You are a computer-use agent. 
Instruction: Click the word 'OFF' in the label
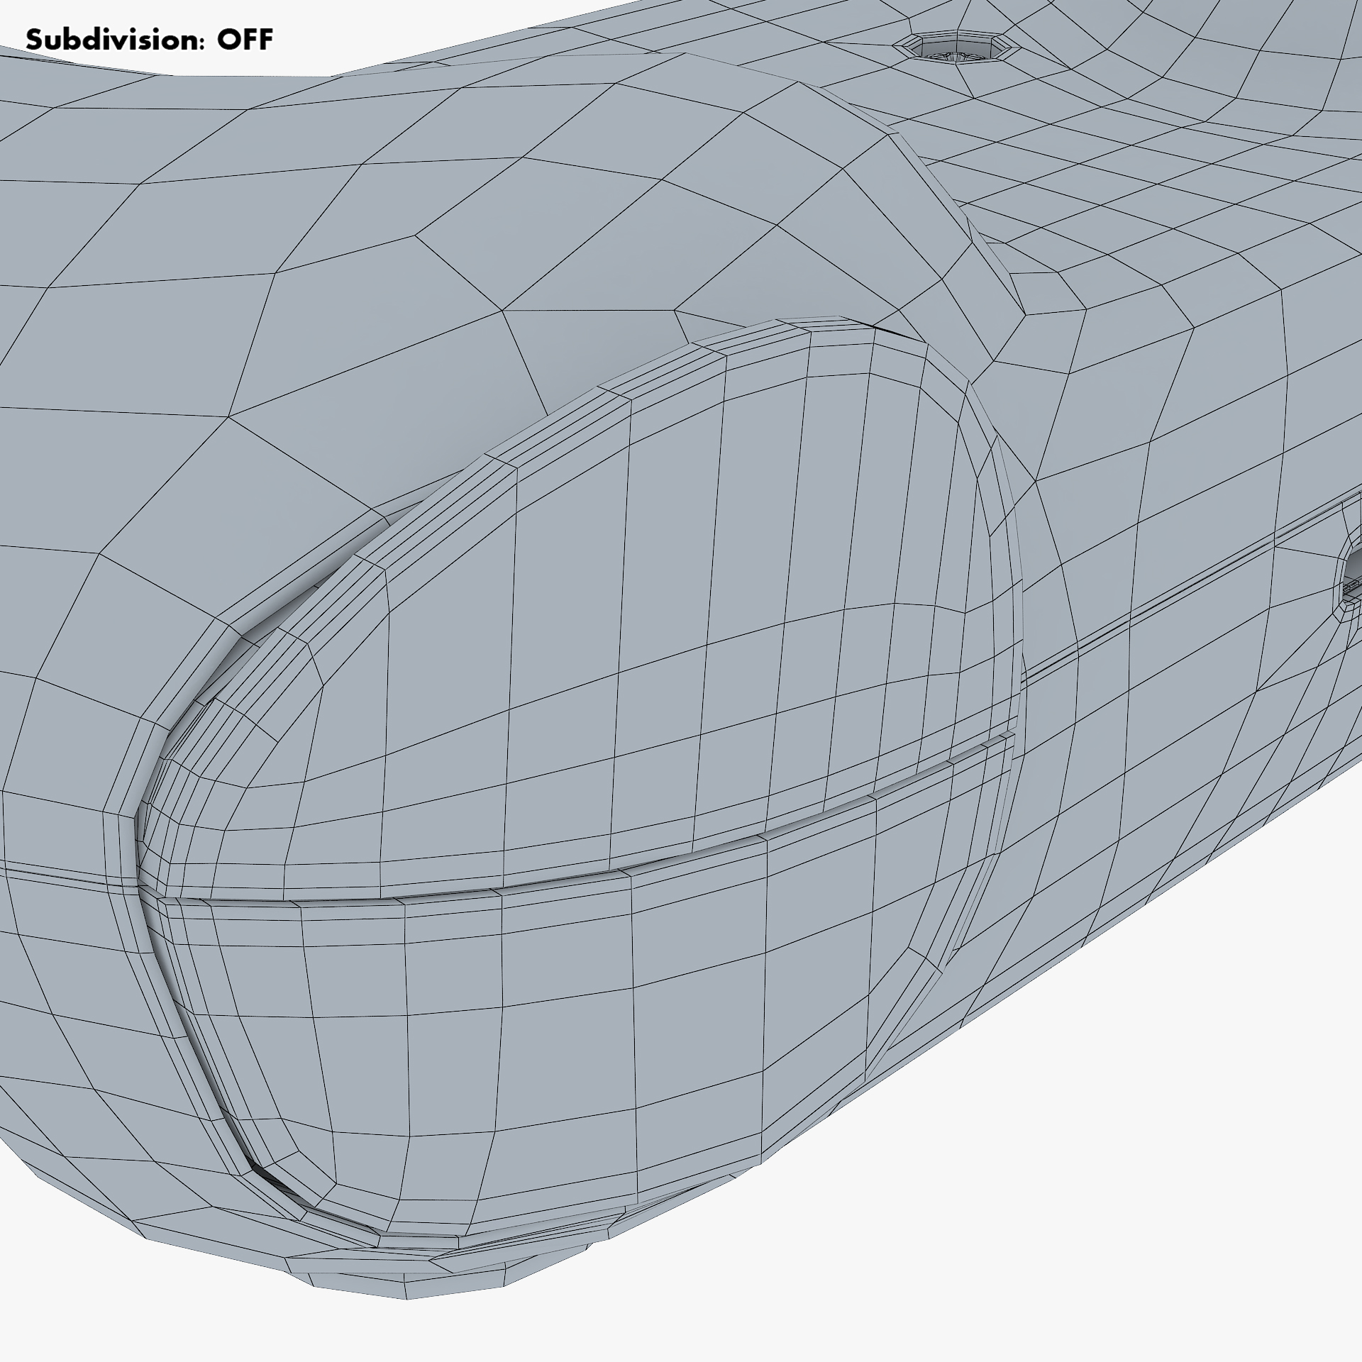click(245, 40)
